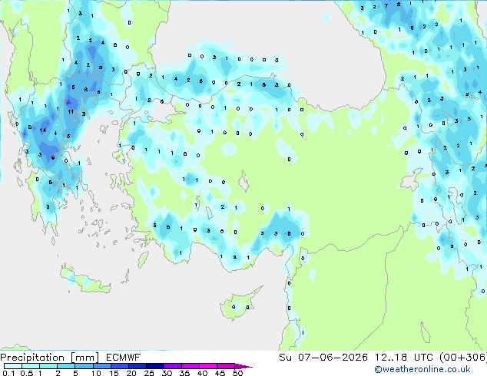Screen dimensions: 487x376
Task: Click the above-50 arrow tip of legend
Action: [x=243, y=366]
